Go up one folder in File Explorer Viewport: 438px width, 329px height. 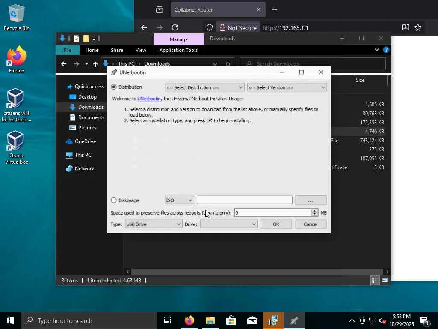click(95, 64)
